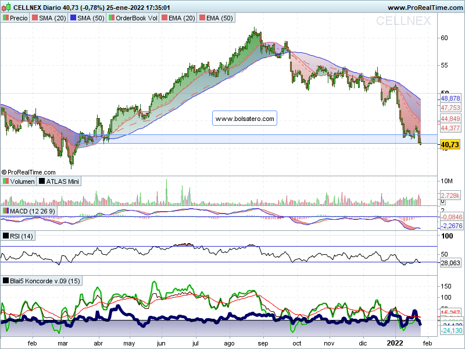Click the candlestick icon beside CELLNEX title
The image size is (465, 349).
(6, 6)
